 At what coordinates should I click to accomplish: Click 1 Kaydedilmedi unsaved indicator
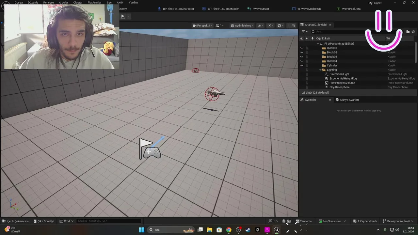(x=365, y=221)
